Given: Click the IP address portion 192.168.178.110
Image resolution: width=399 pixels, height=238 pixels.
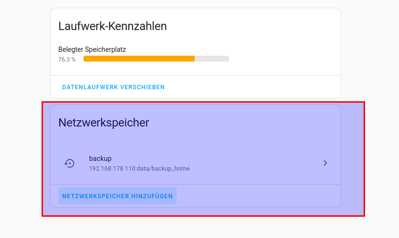Looking at the screenshot, I should (112, 169).
